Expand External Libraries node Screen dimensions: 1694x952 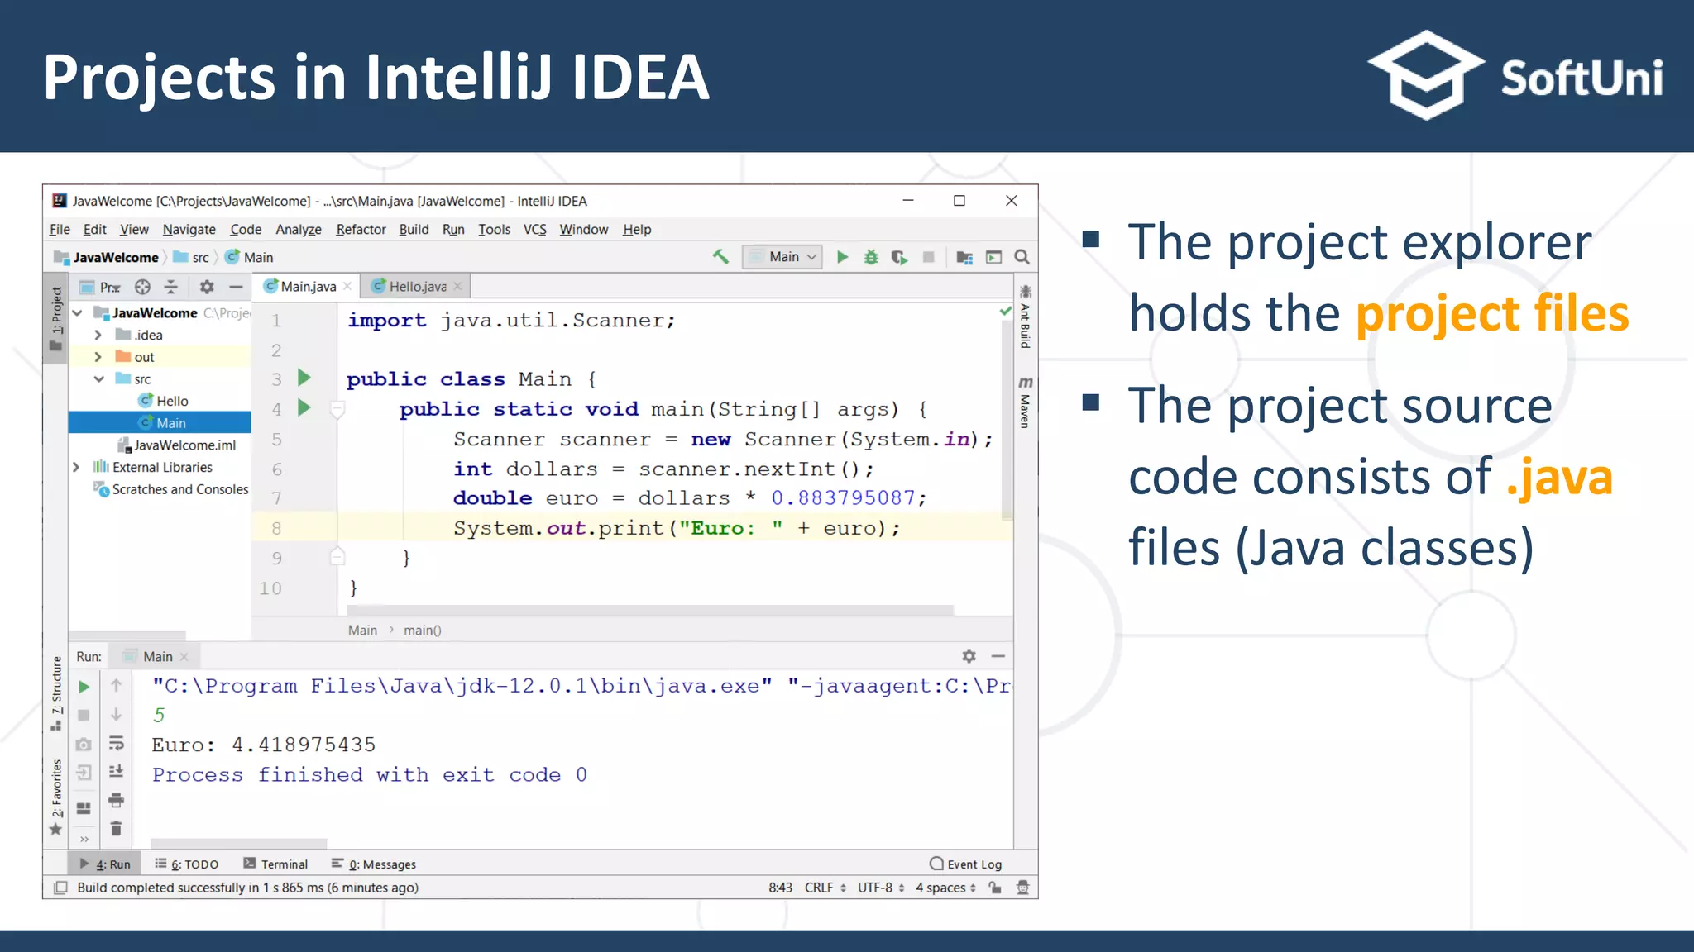[x=76, y=467]
